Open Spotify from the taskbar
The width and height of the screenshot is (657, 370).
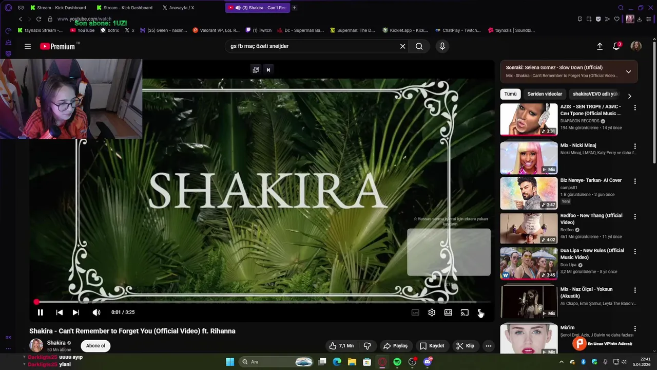[397, 362]
